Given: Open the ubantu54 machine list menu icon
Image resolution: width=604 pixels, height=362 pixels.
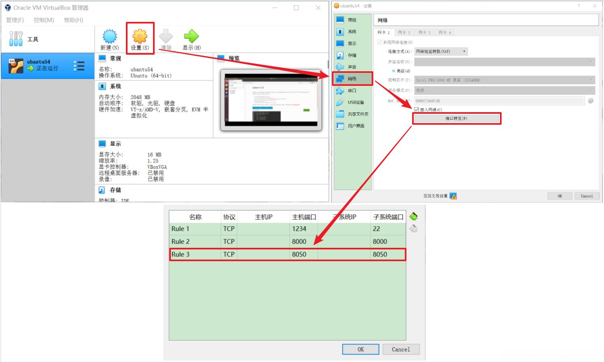Looking at the screenshot, I should coord(79,66).
